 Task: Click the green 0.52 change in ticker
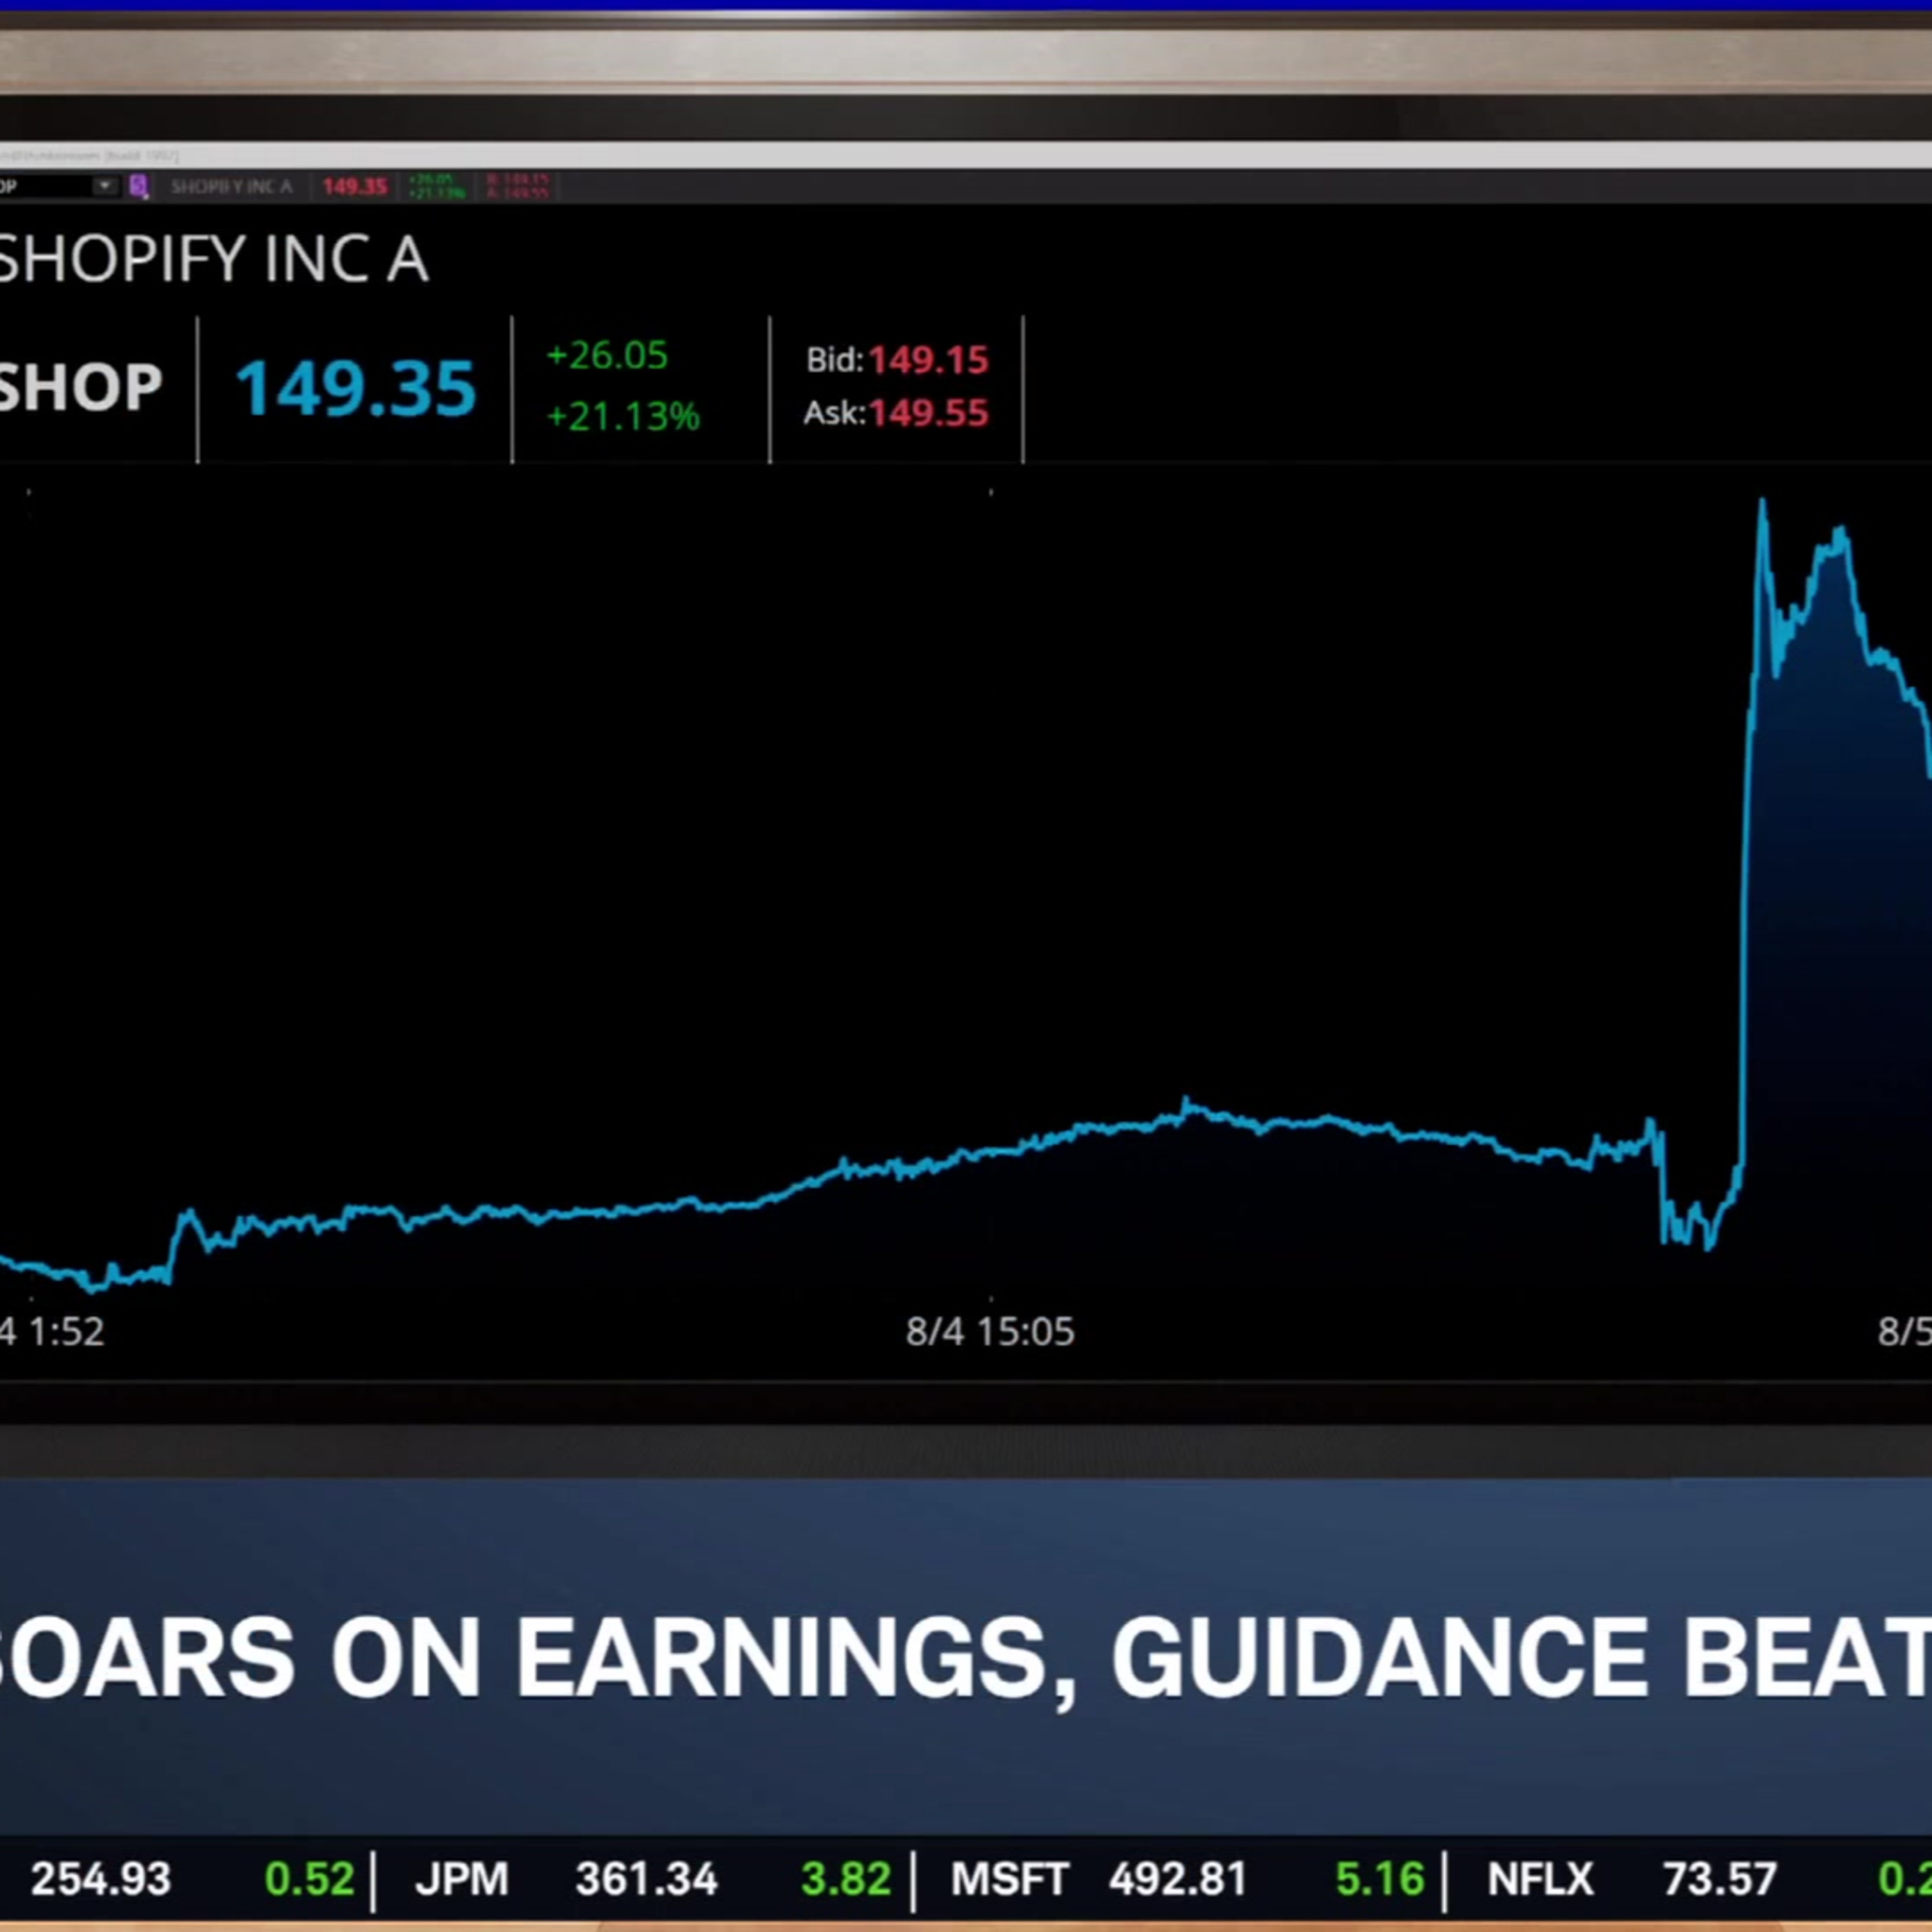click(x=309, y=1879)
